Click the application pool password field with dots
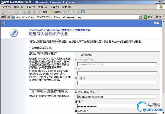The height and width of the screenshot is (114, 165). [x=117, y=106]
